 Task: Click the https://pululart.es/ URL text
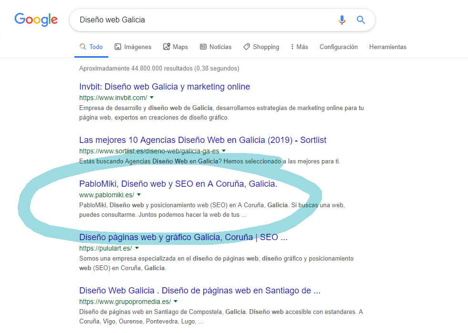105,248
